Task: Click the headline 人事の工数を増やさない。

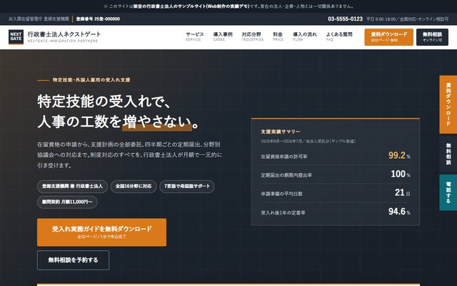Action: [118, 122]
